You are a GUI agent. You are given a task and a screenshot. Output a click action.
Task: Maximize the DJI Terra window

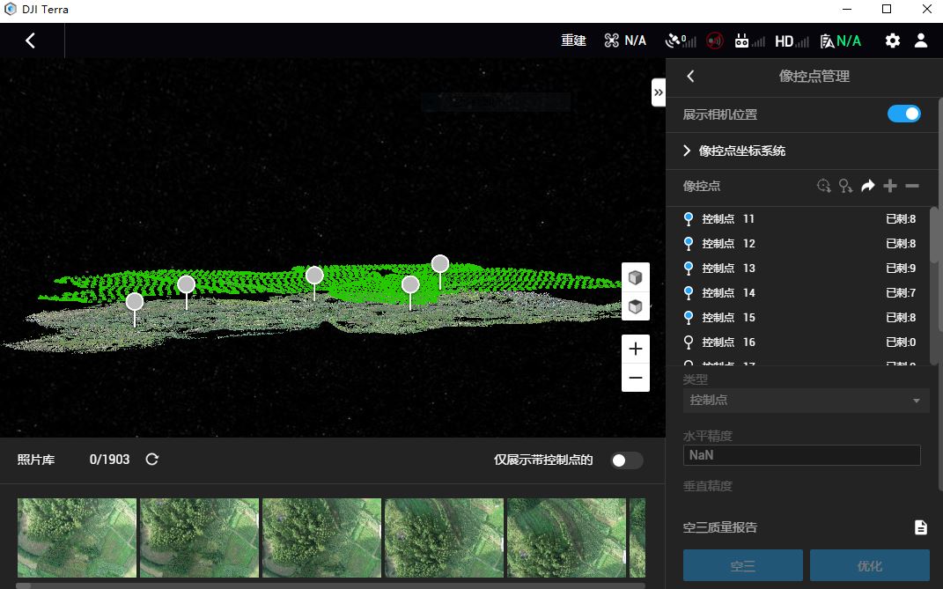[x=887, y=9]
